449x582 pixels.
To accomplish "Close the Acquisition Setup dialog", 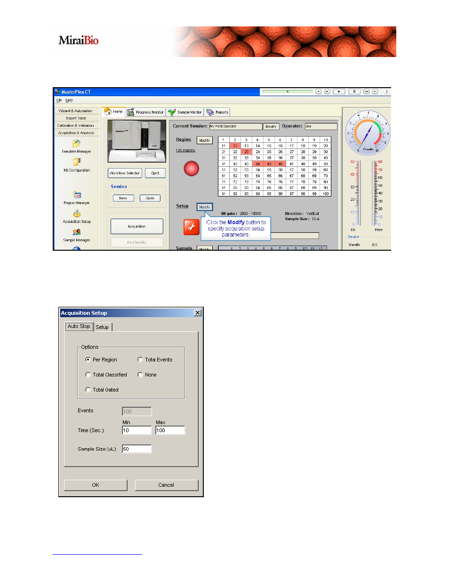I will [198, 313].
